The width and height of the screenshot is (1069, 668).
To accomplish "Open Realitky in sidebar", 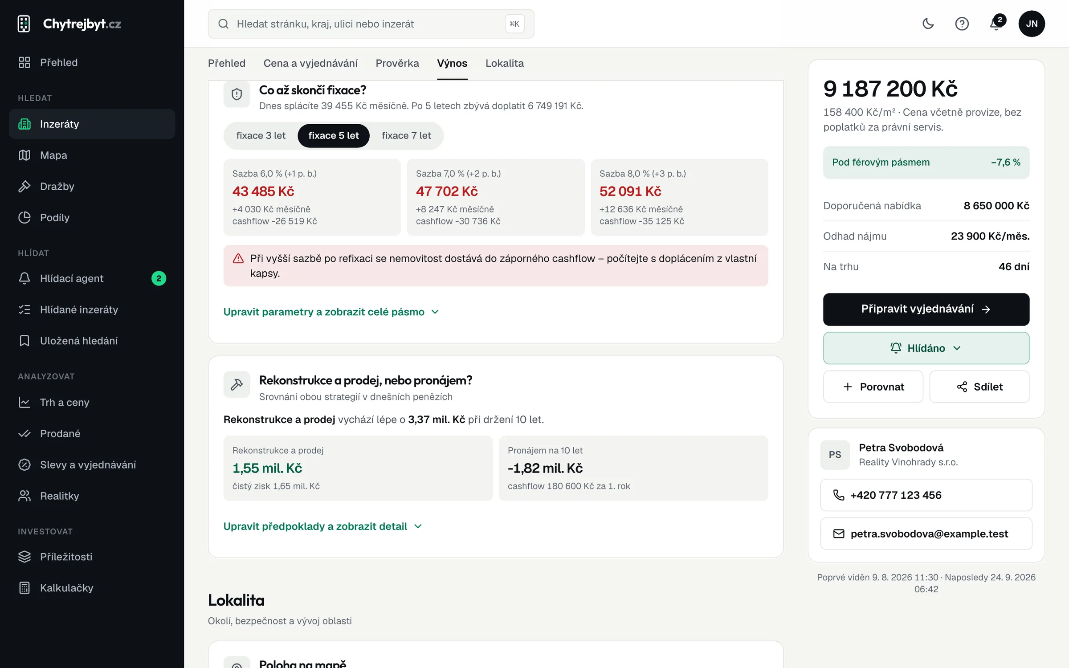I will coord(92,496).
